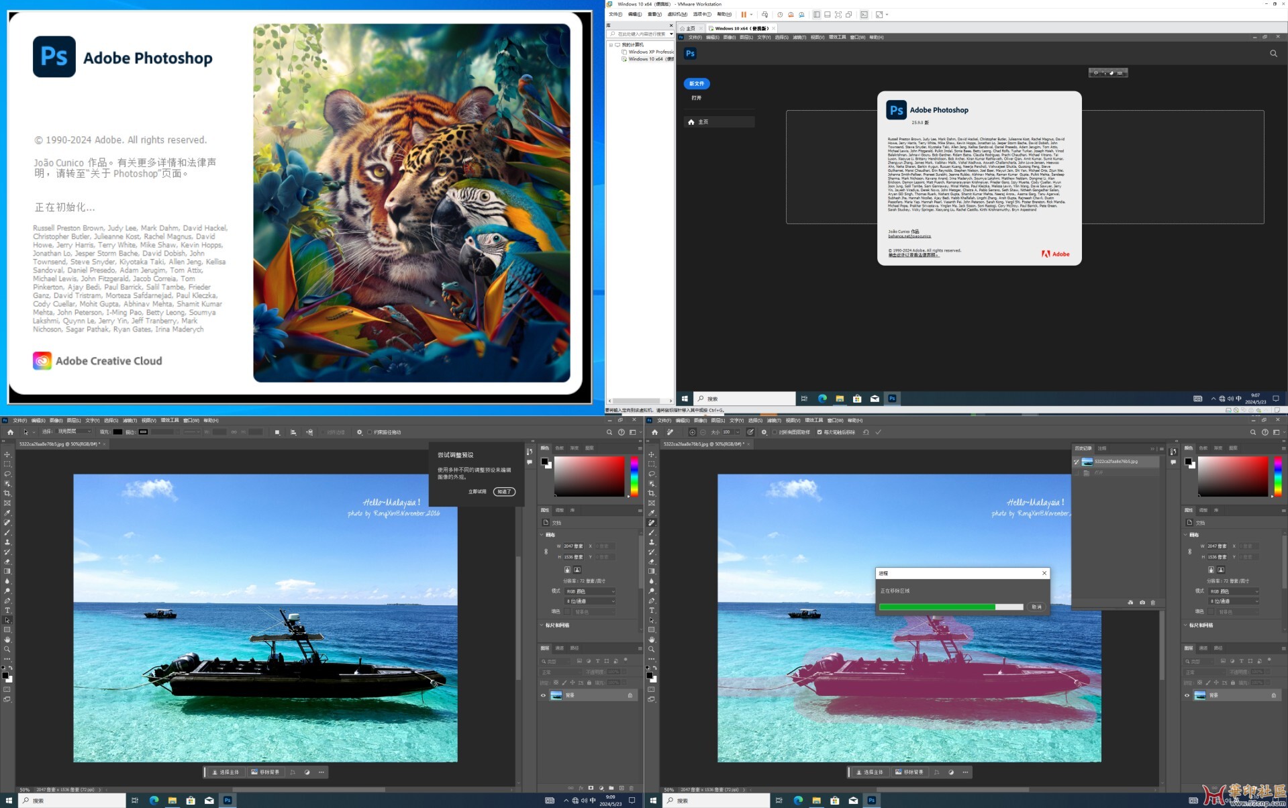Open RGB 颜色 mode dropdown in left Photoshop
Viewport: 1288px width, 808px height.
(x=590, y=591)
